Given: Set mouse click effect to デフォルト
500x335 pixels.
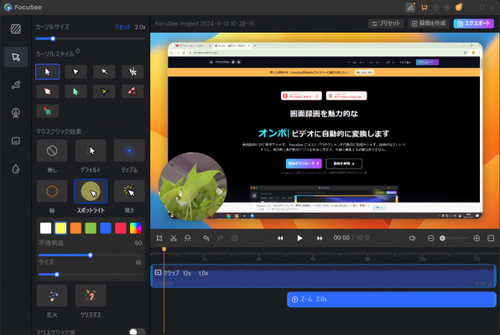Looking at the screenshot, I should click(91, 150).
